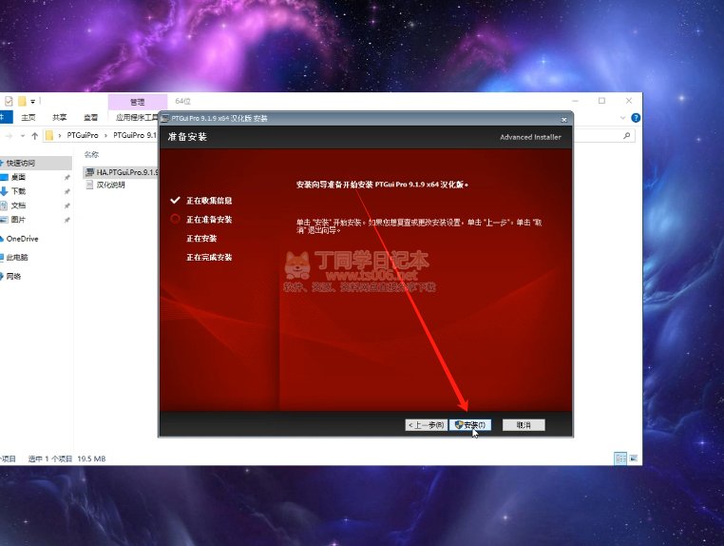Image resolution: width=724 pixels, height=546 pixels.
Task: Click the folder icon in address bar
Action: (49, 135)
